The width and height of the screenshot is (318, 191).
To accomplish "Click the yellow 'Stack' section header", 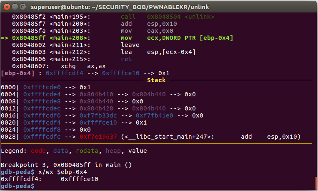I will click(156, 80).
